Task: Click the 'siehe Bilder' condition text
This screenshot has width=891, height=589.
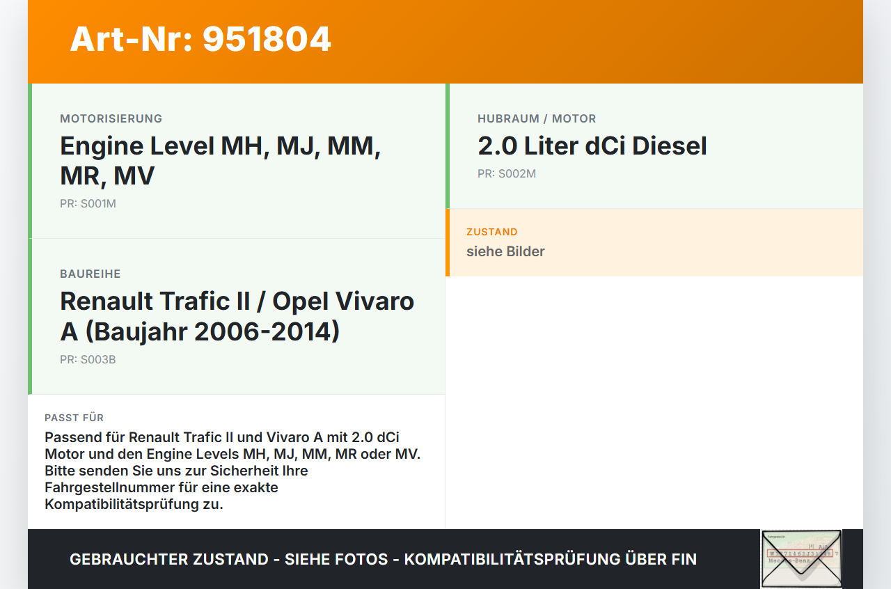Action: click(505, 251)
